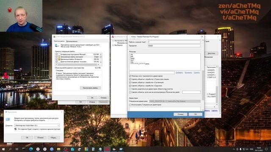This screenshot has width=271, height=152.
Task: Open the yellow File Explorer taskbar icon
Action: tap(58, 149)
